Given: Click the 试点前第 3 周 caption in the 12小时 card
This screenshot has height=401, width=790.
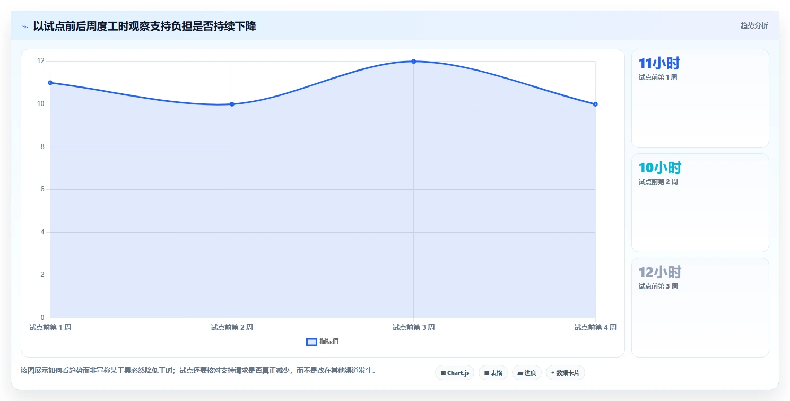Looking at the screenshot, I should point(658,286).
